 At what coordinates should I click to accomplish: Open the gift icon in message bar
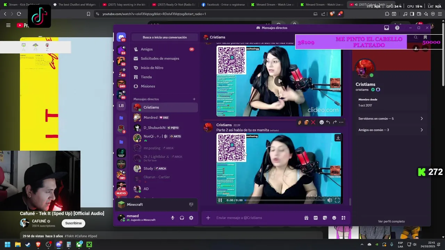306,218
